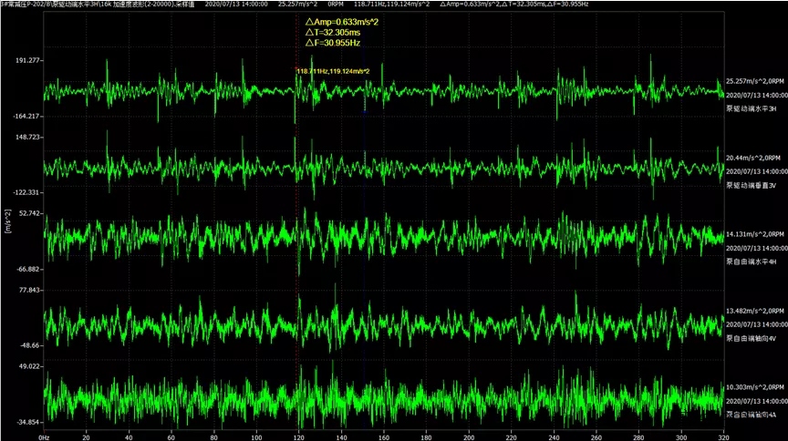
Task: Select the cursor label 118.711Hz,119.124m/s^2
Action: point(333,71)
